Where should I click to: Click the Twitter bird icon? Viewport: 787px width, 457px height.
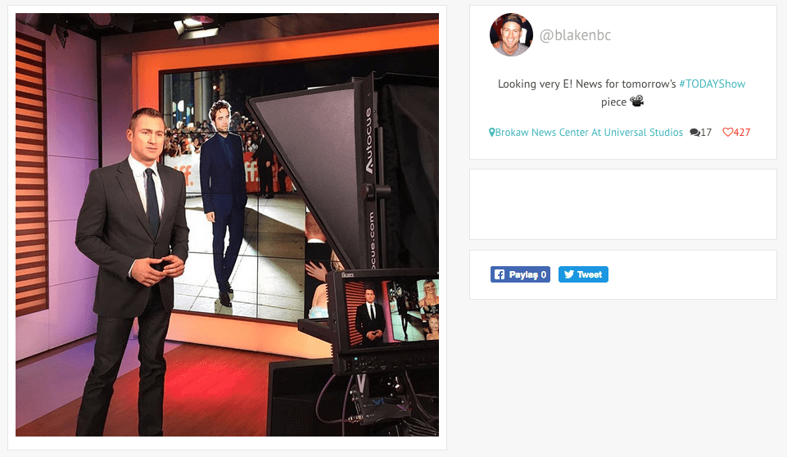pos(568,275)
